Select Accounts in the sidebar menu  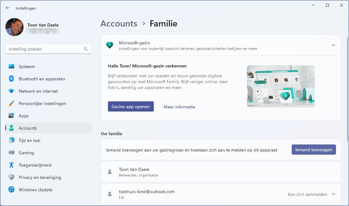[x=28, y=128]
